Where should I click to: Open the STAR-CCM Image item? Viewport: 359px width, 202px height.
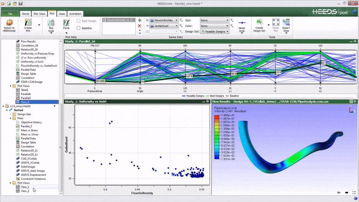(x=31, y=82)
